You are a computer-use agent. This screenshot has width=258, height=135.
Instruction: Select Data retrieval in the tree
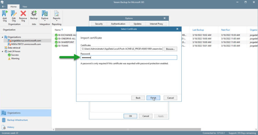pos(14,48)
